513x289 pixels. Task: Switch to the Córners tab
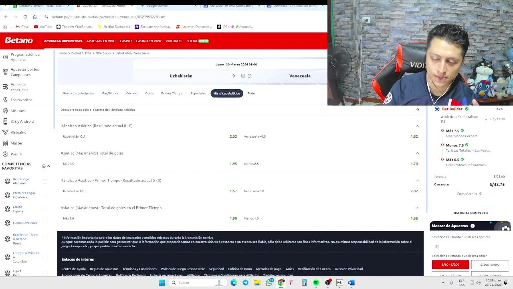click(132, 93)
